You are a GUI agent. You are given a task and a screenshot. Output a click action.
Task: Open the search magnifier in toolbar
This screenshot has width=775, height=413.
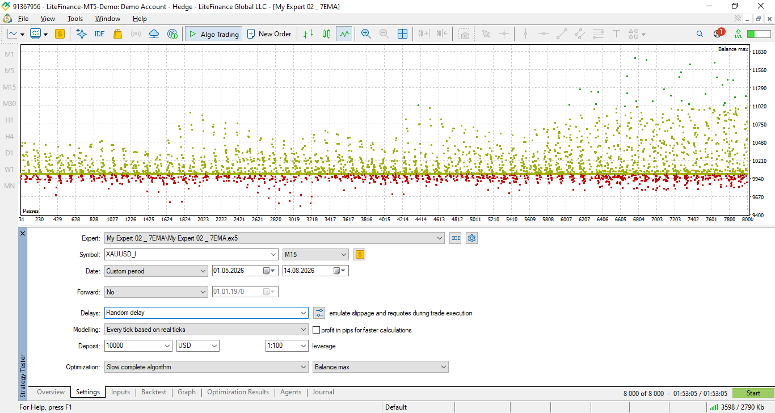[700, 34]
